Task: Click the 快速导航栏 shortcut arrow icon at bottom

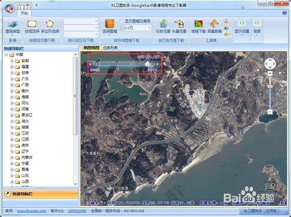Action: point(8,194)
